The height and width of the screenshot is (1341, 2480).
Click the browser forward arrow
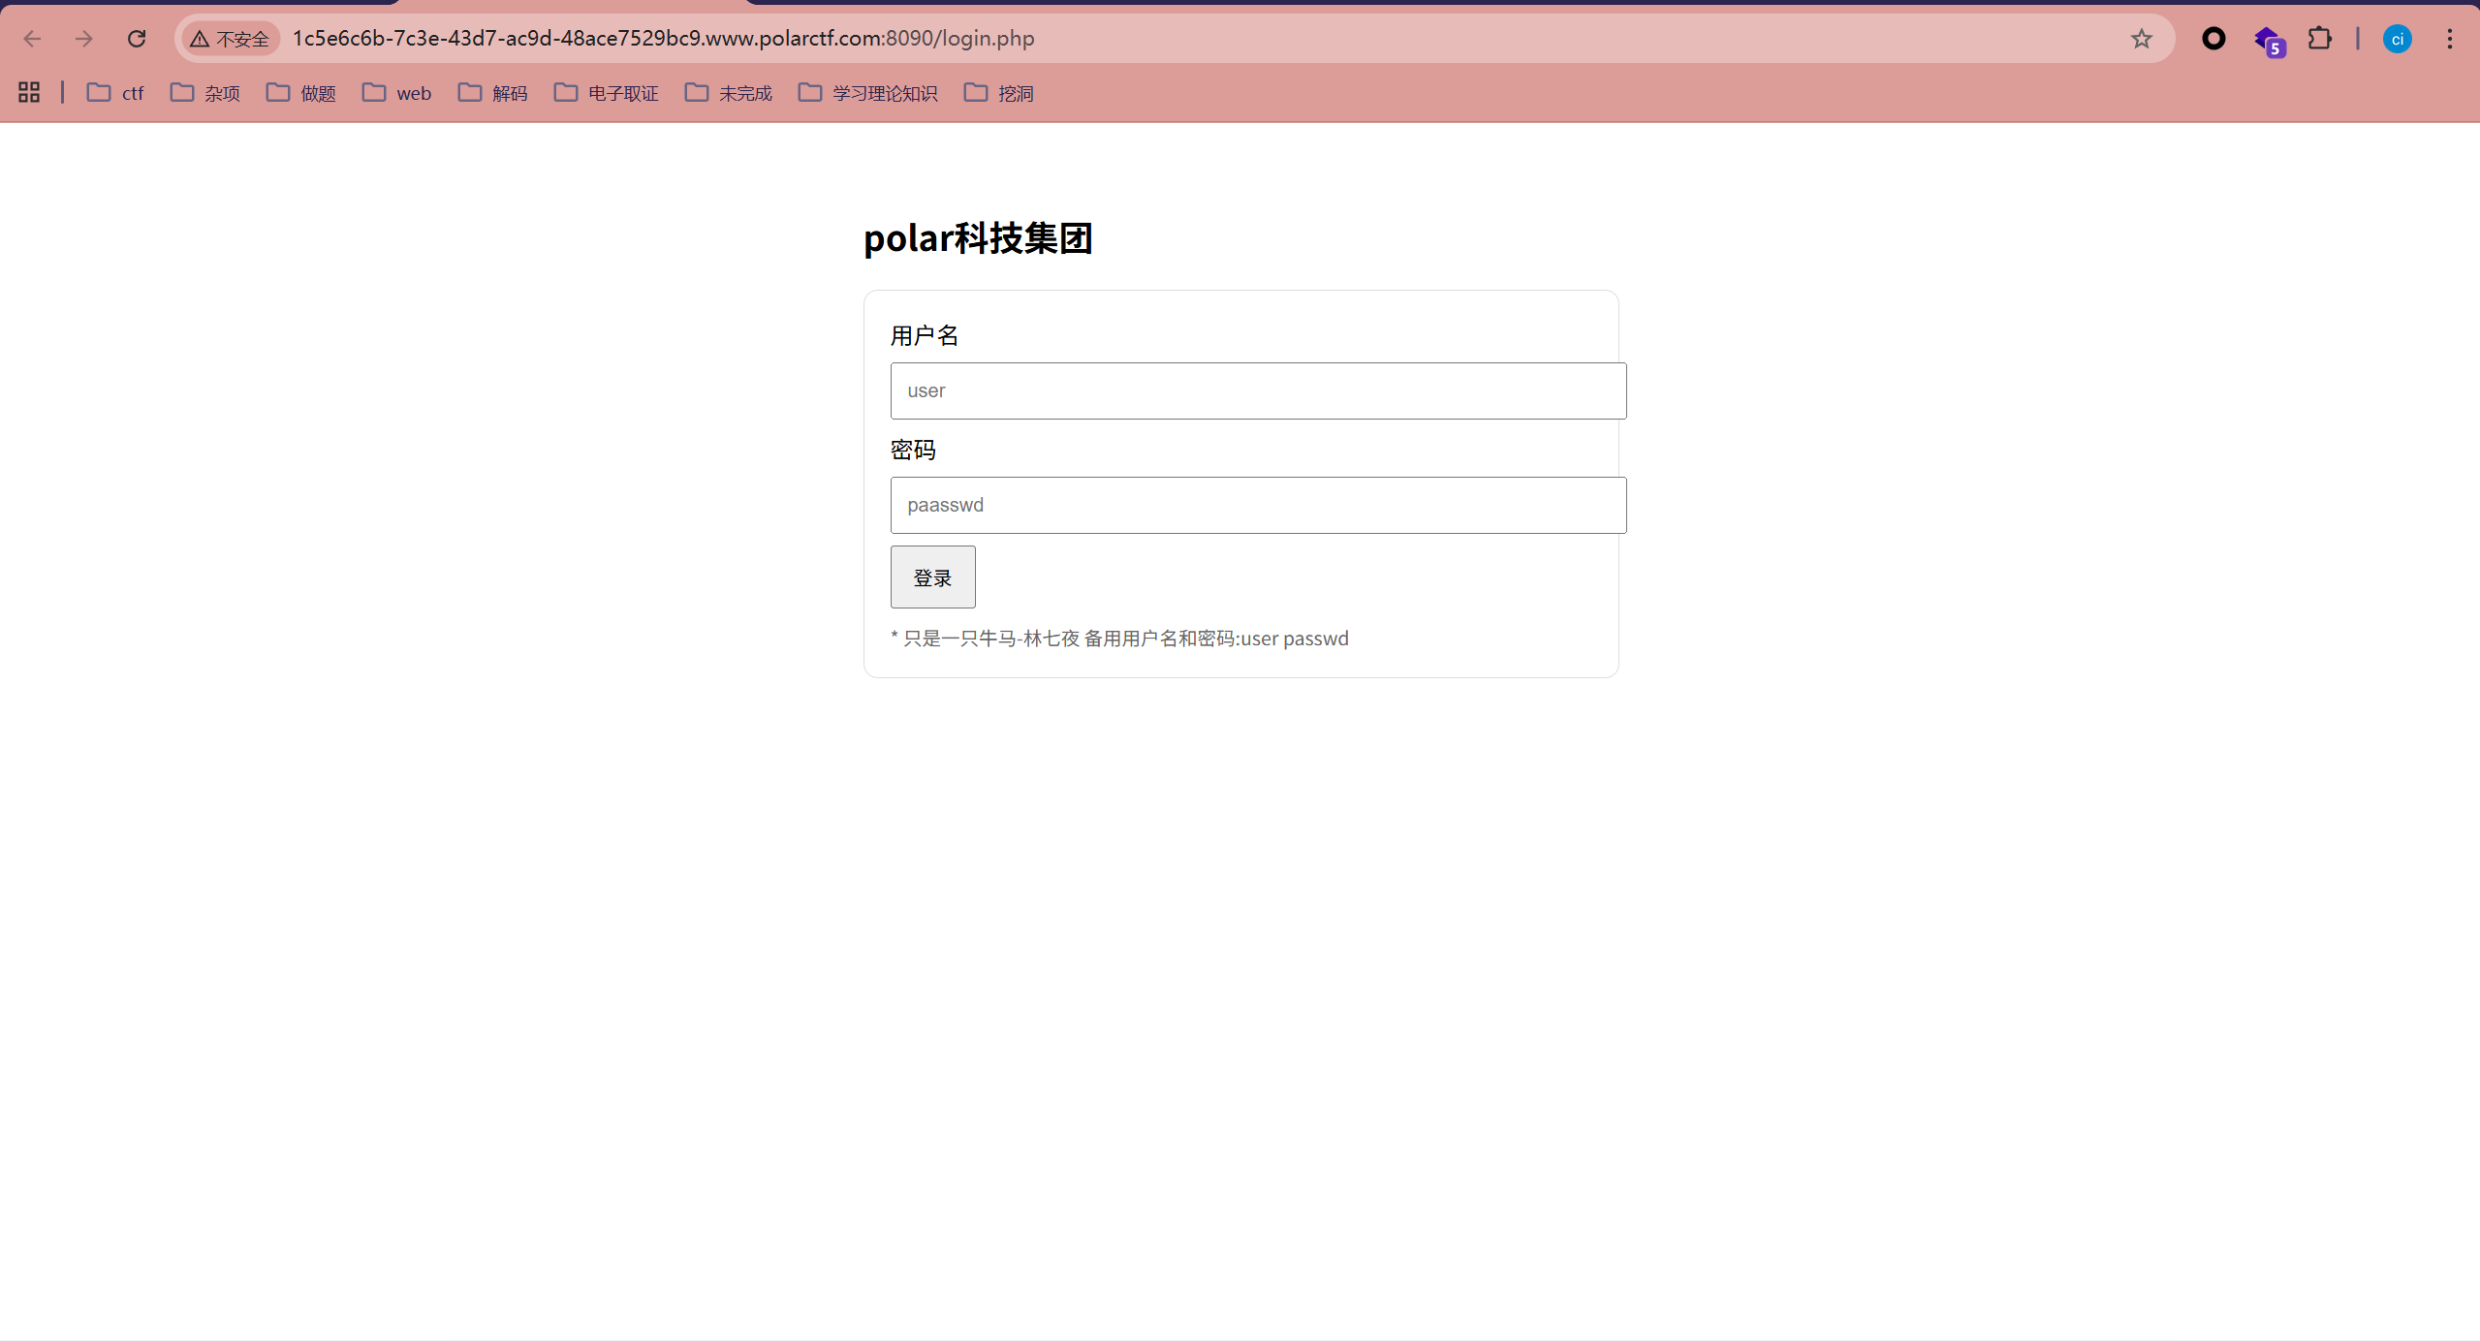84,39
